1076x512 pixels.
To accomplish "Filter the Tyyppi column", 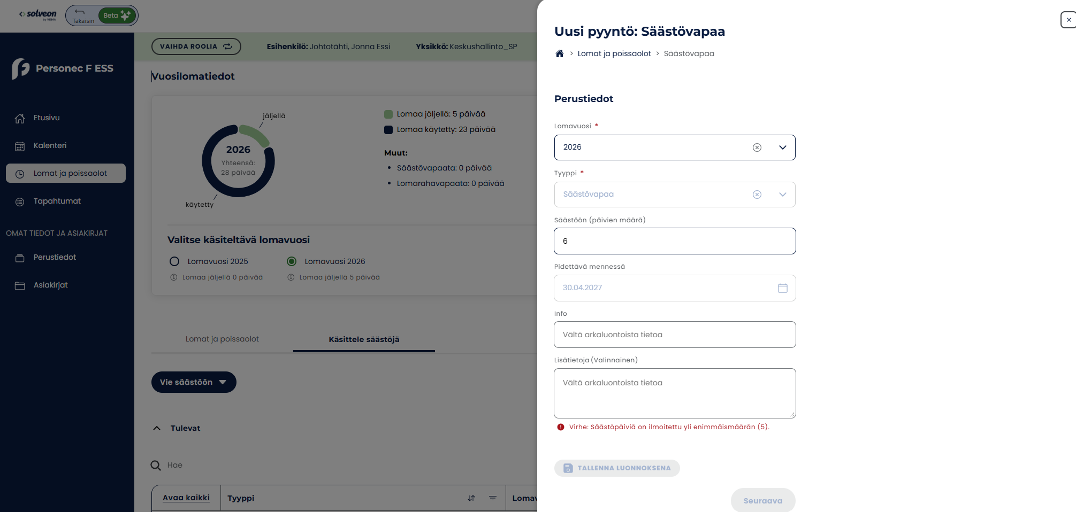I will click(493, 498).
